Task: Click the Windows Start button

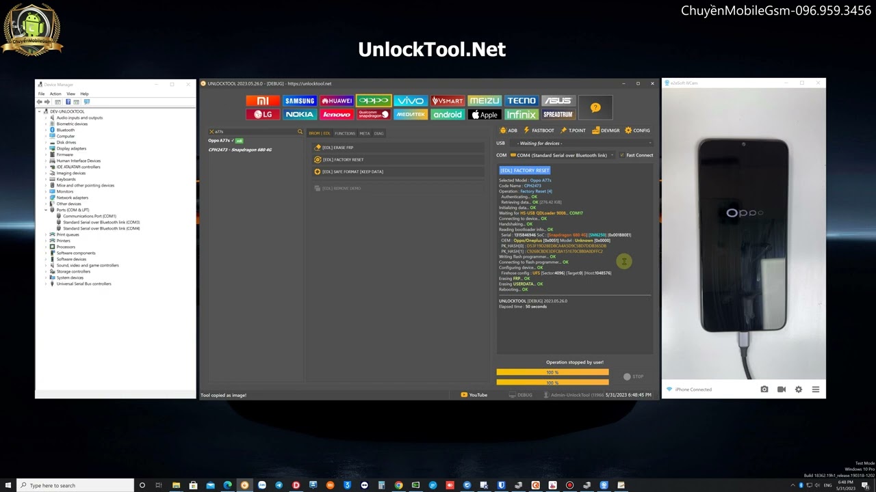Action: click(x=8, y=485)
